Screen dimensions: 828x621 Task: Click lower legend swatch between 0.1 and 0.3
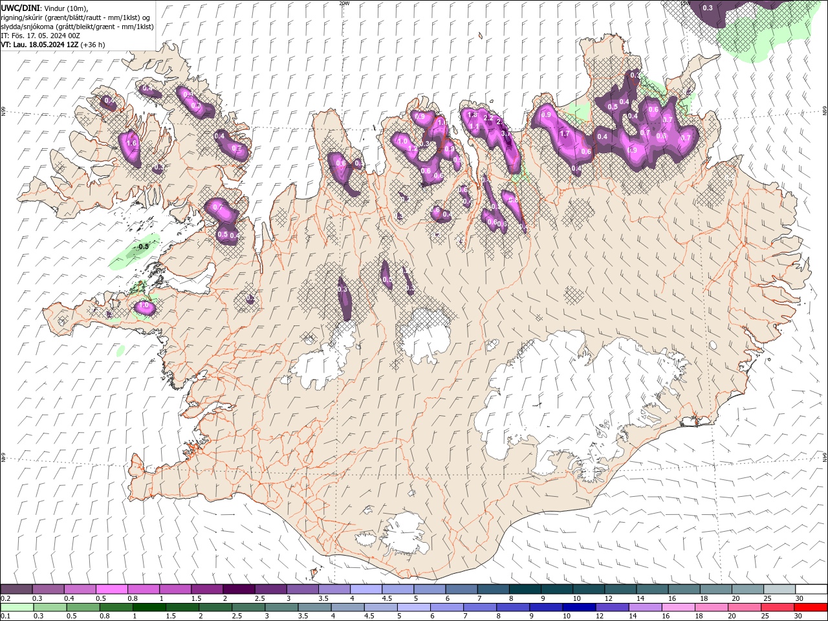[x=16, y=607]
